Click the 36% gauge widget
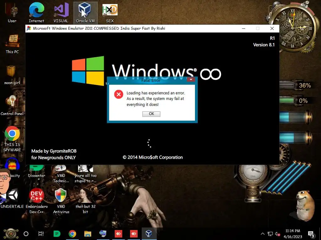The width and height of the screenshot is (321, 240). pyautogui.click(x=296, y=85)
